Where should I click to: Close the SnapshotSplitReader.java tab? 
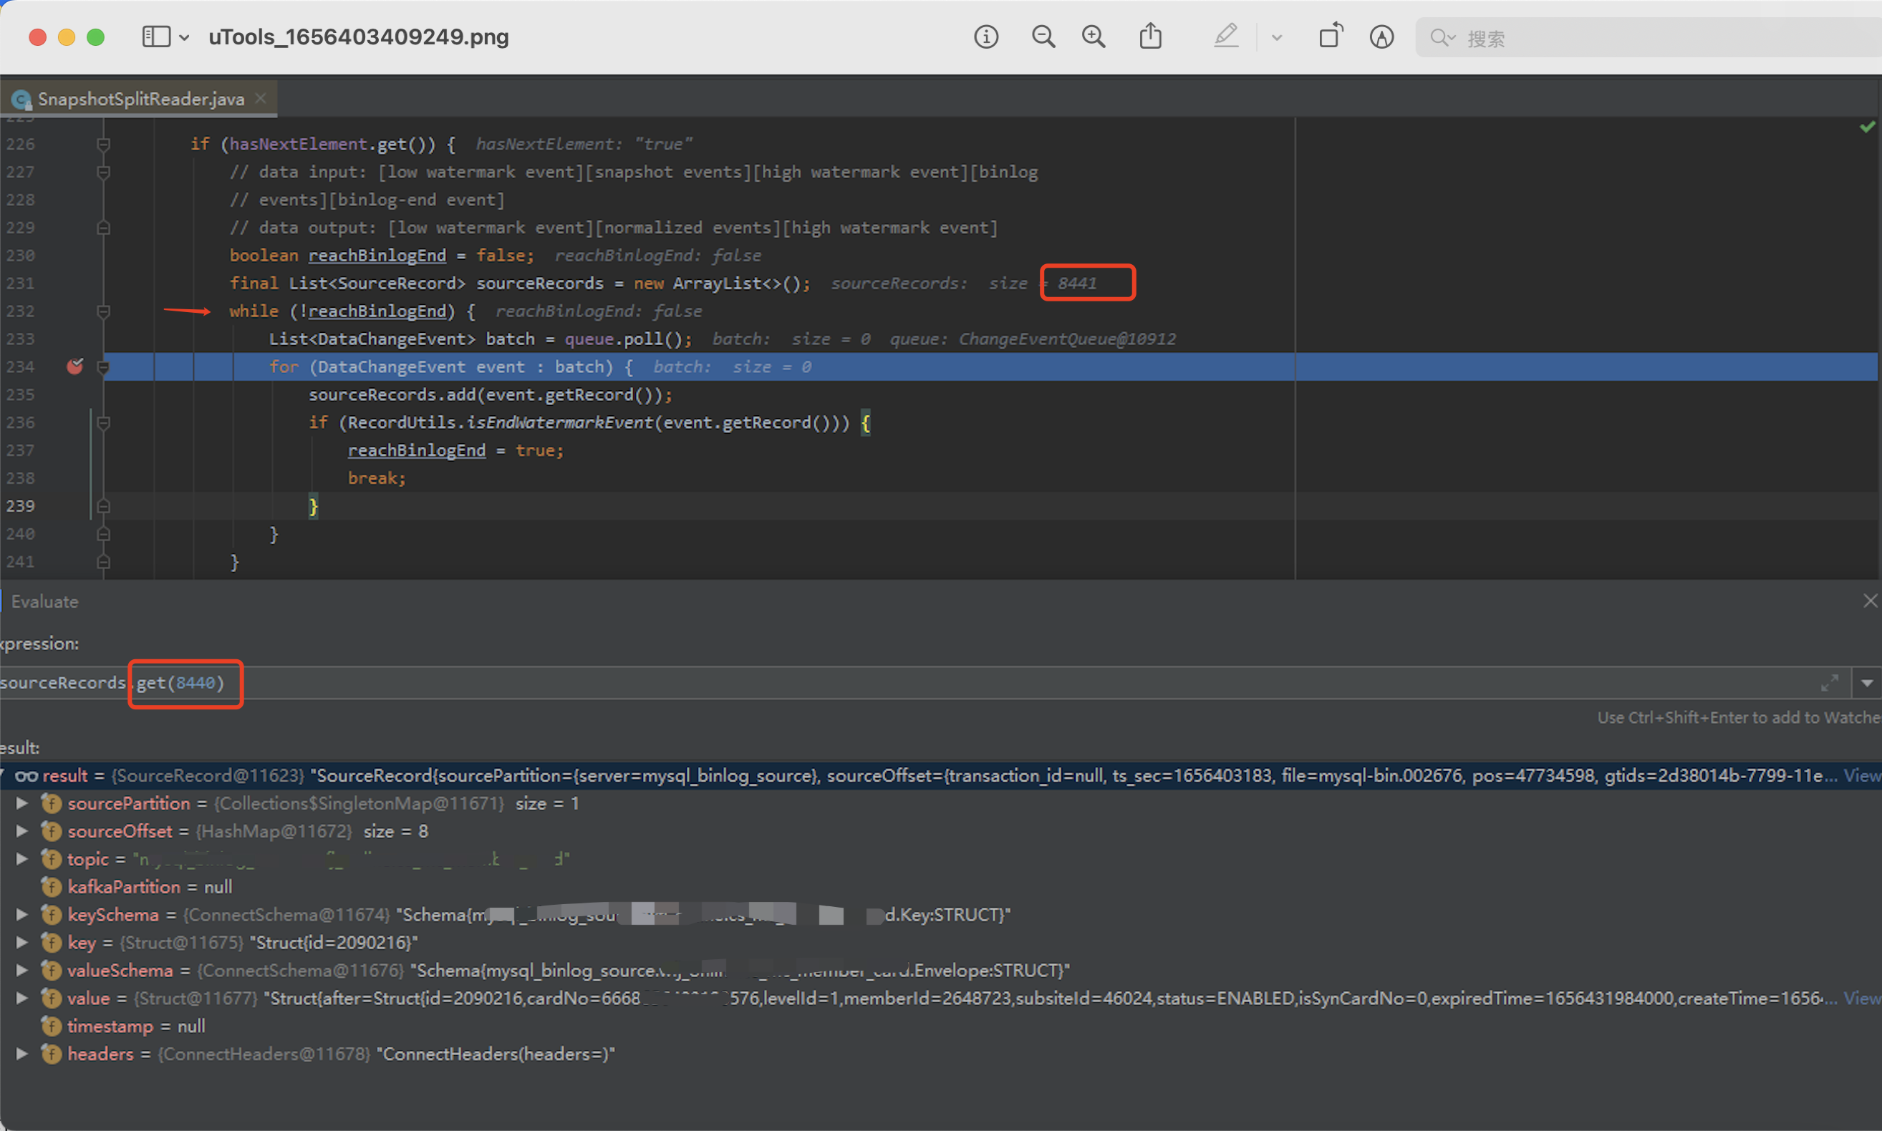coord(261,98)
